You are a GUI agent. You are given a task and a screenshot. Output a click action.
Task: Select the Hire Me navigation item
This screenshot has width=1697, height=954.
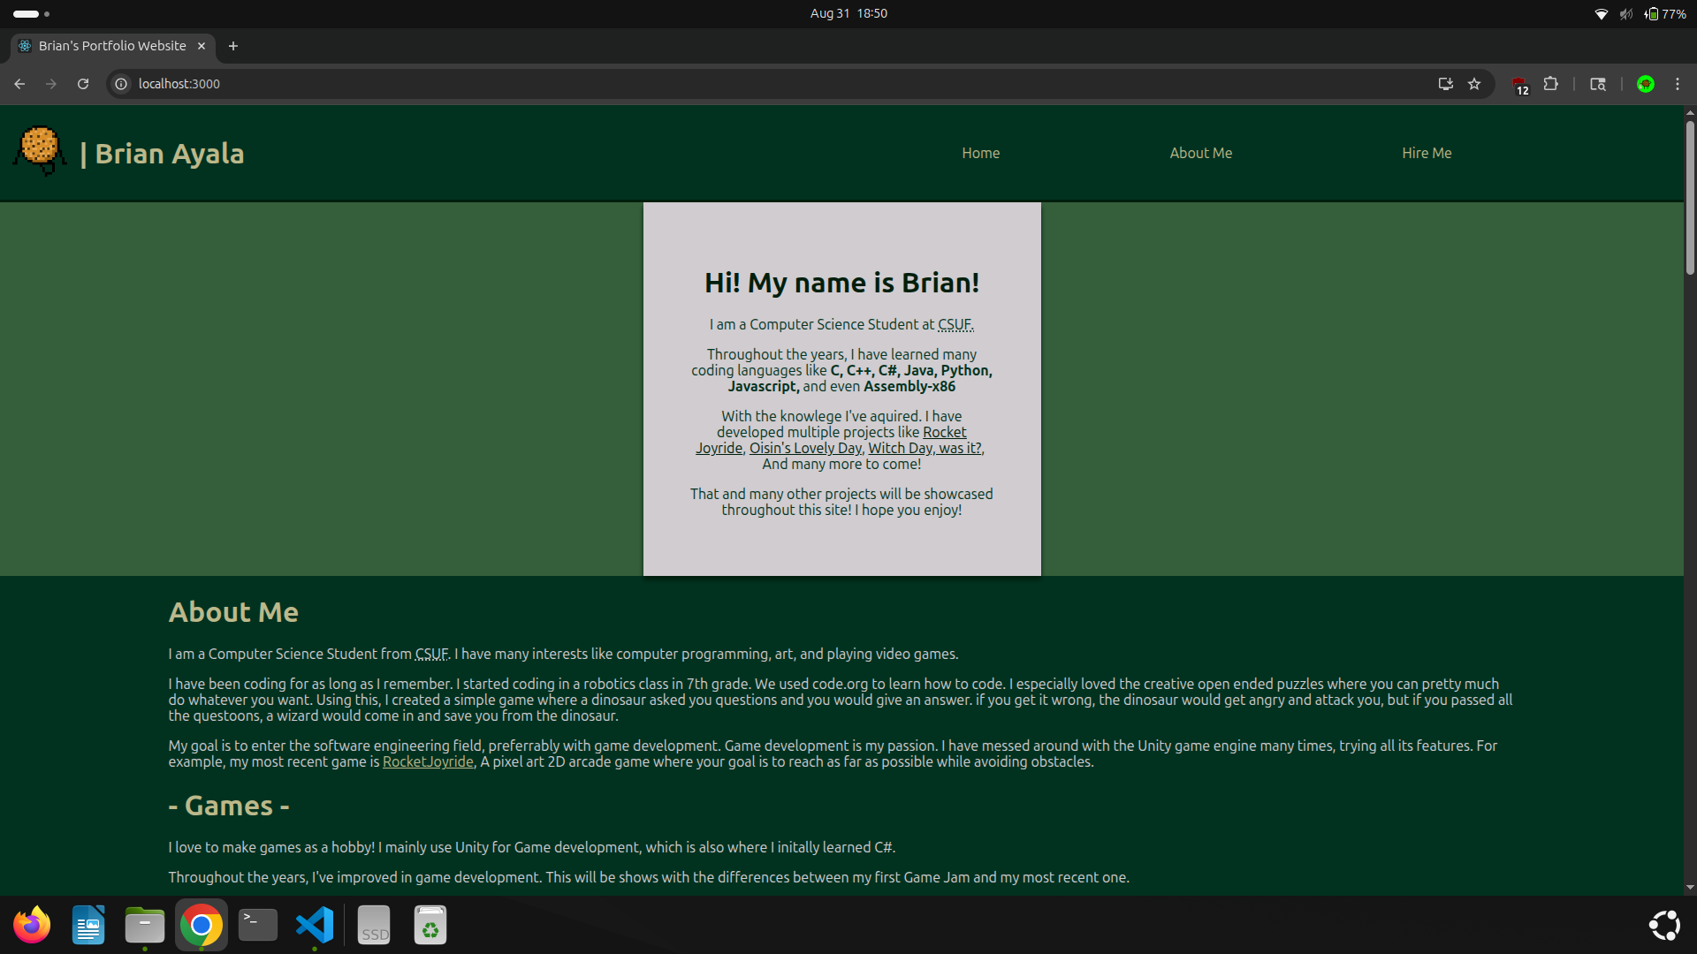[x=1426, y=152]
